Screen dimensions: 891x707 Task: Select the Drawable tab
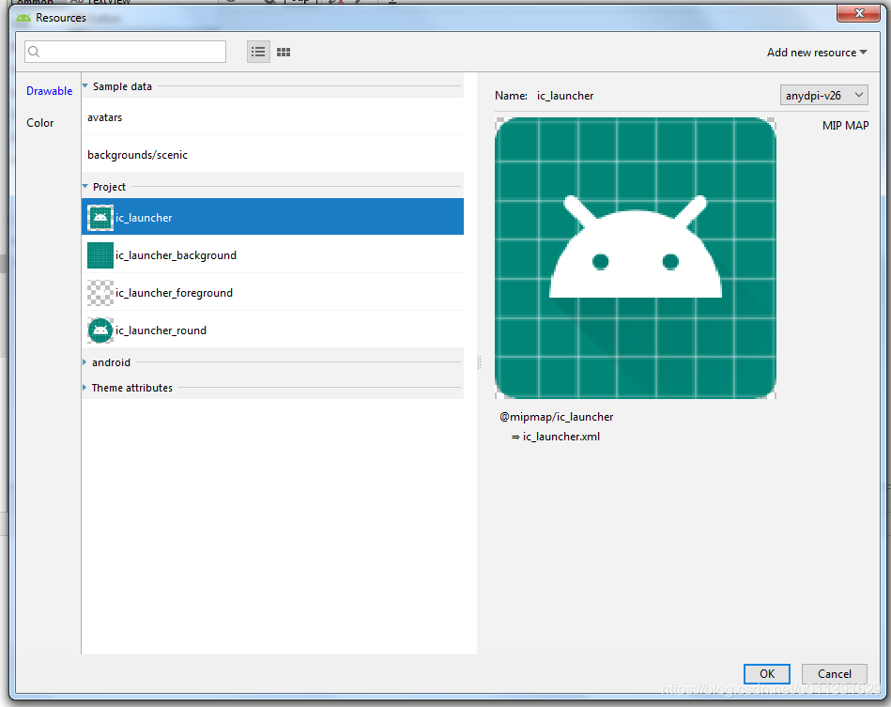coord(50,91)
